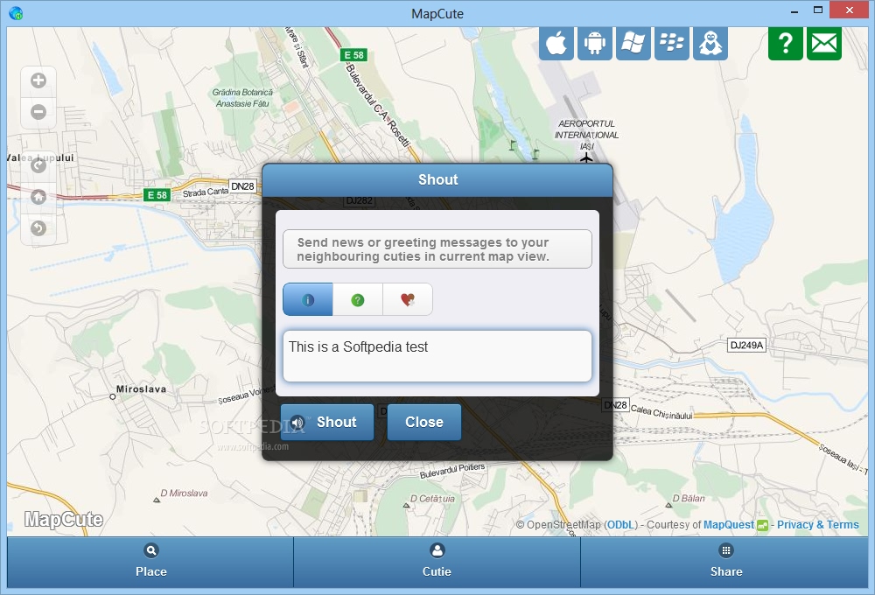Click the MapCute app icon in title bar
The width and height of the screenshot is (875, 595).
(x=16, y=13)
